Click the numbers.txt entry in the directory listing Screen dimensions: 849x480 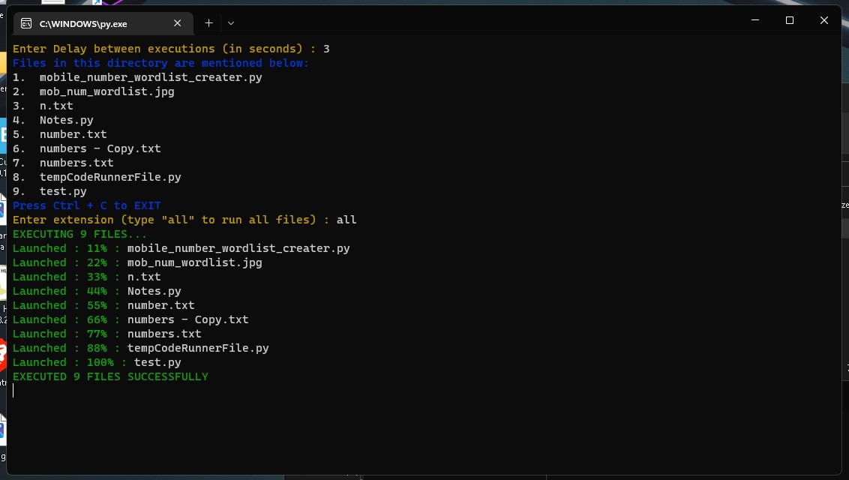point(76,162)
